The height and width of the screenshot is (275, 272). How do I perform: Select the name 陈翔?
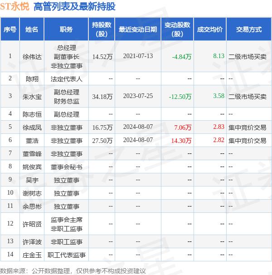pyautogui.click(x=32, y=79)
